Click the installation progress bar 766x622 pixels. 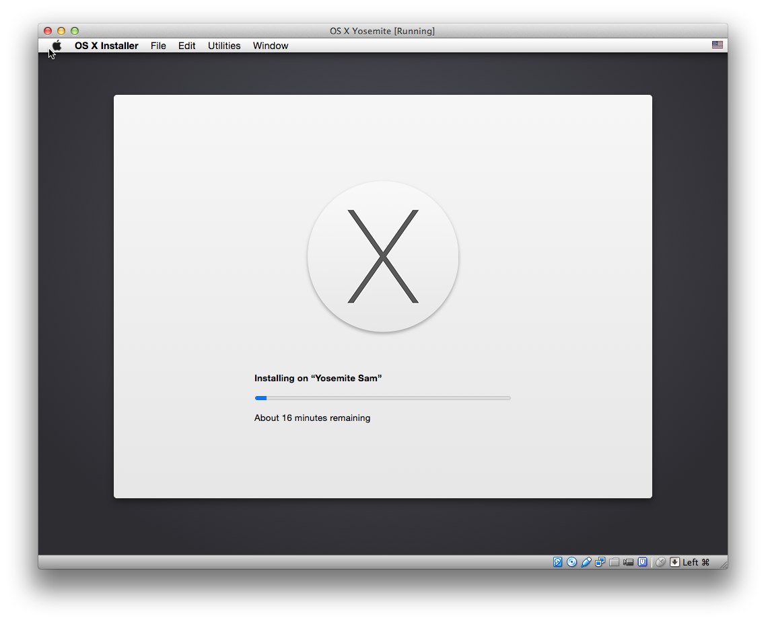tap(382, 398)
